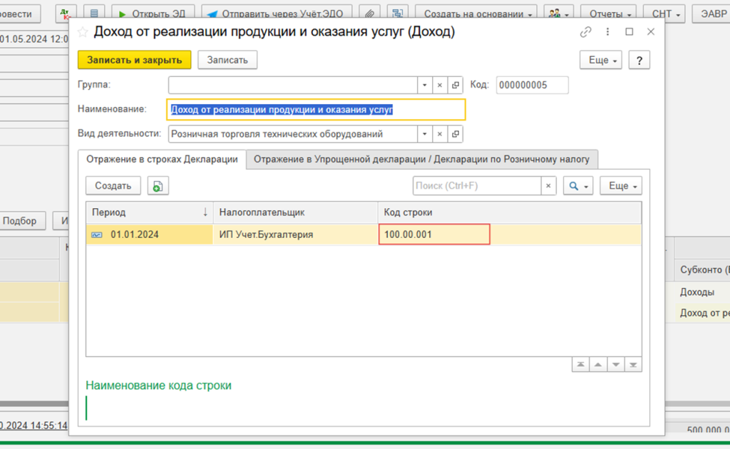Click the jump-to-last-row navigation arrow
730x449 pixels.
633,364
